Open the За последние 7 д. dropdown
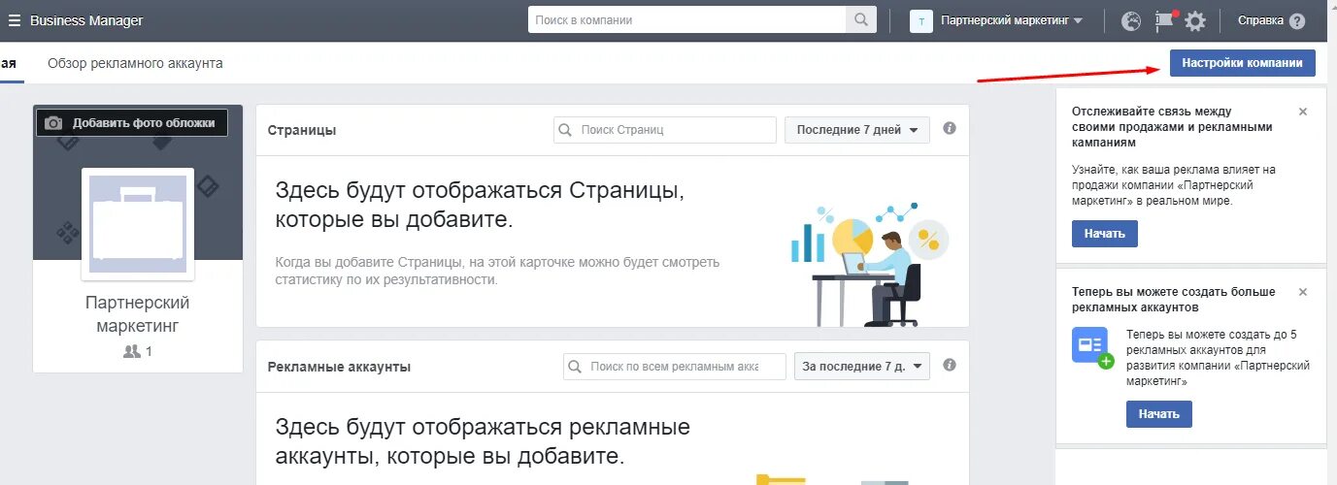Image resolution: width=1337 pixels, height=485 pixels. 862,366
